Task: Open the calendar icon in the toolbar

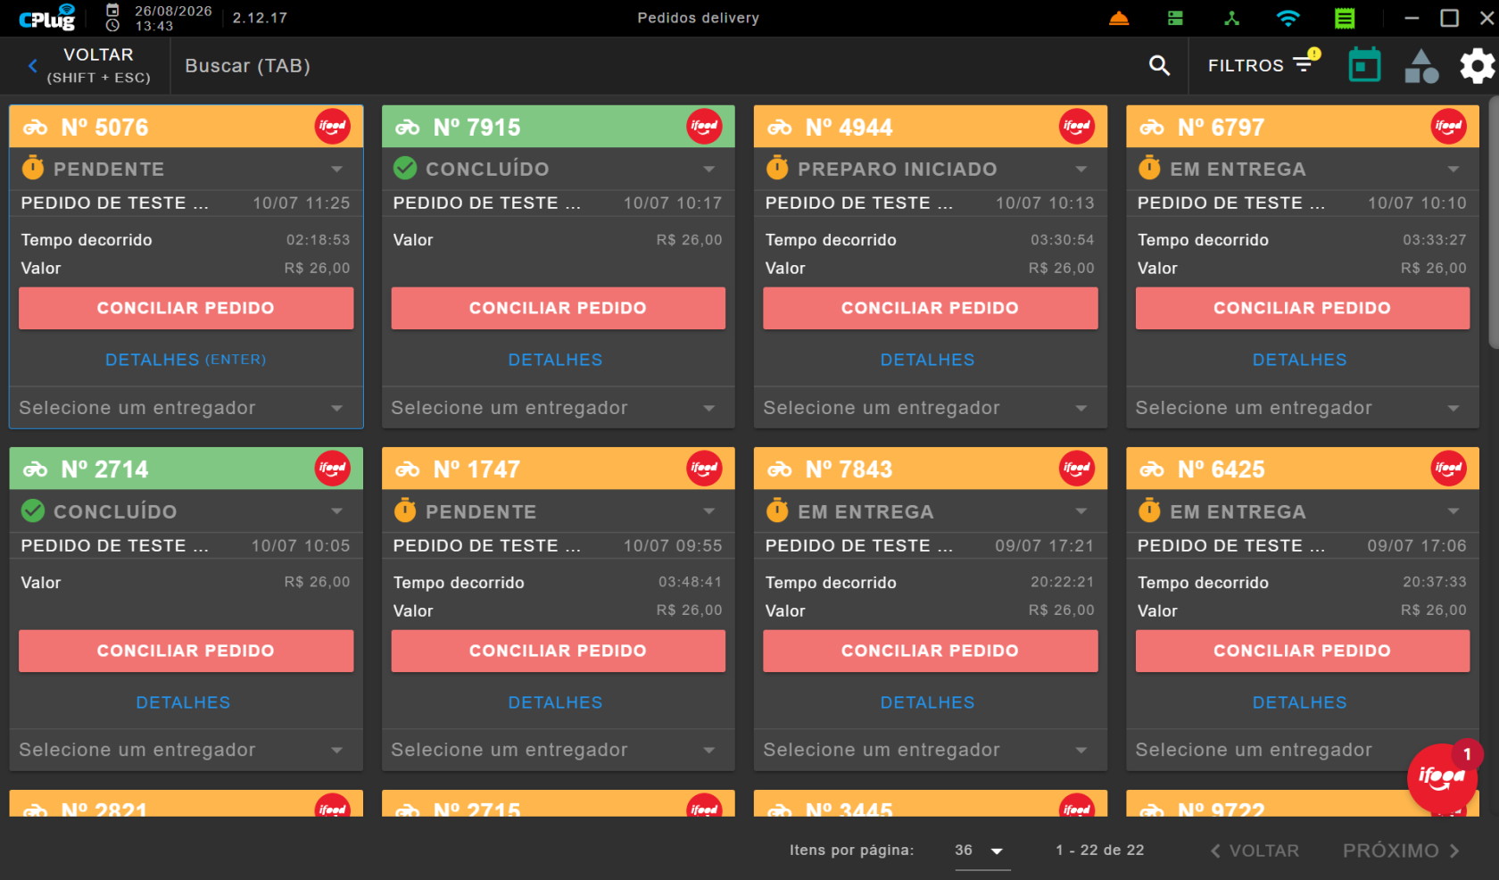Action: coord(1364,65)
